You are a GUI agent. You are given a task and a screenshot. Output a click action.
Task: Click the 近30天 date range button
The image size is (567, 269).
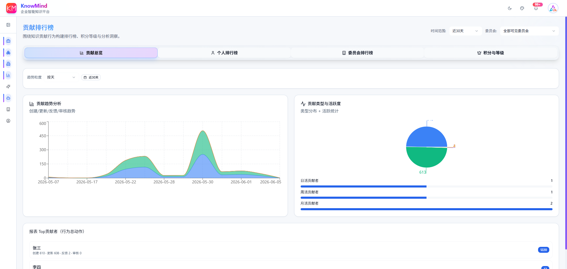[91, 77]
